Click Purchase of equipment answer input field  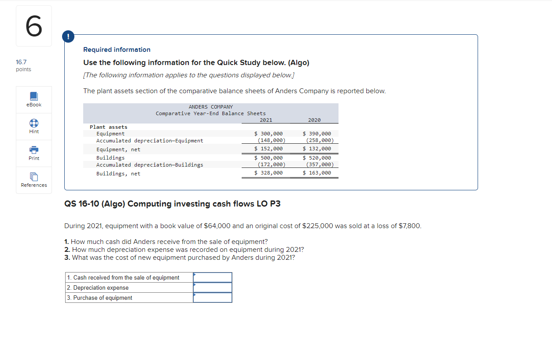point(213,298)
